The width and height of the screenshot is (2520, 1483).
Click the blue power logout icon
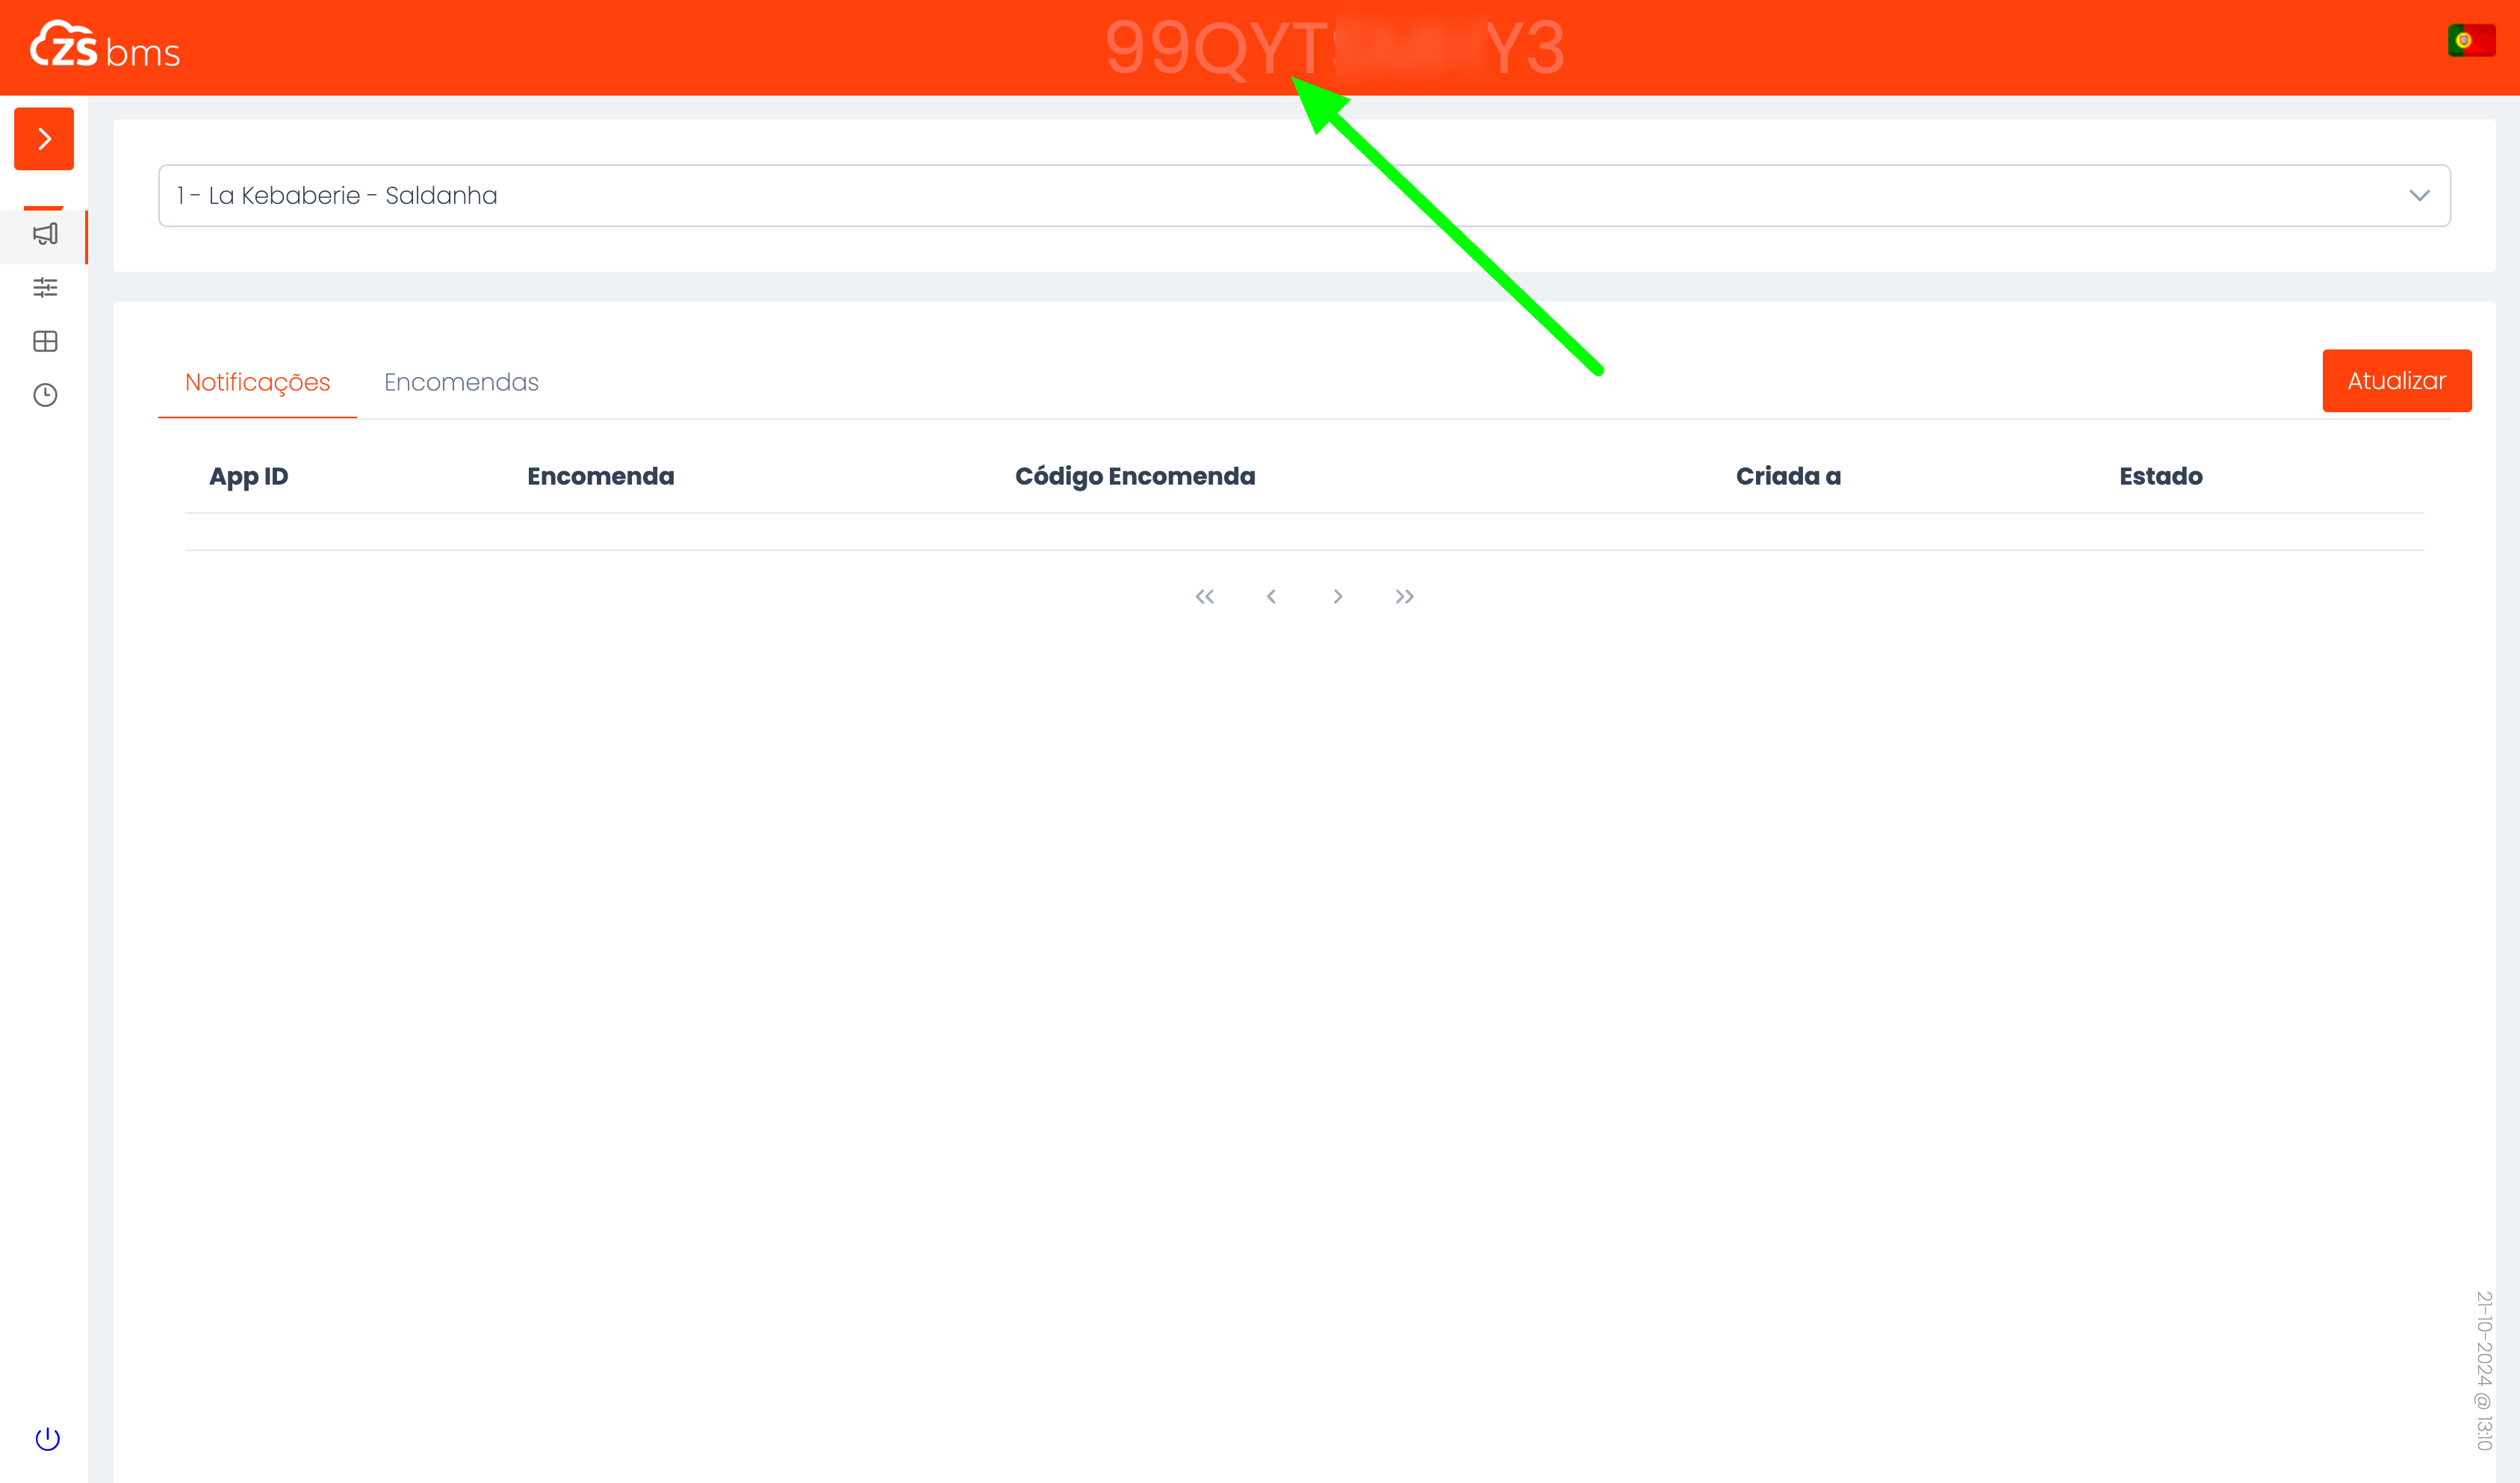47,1438
